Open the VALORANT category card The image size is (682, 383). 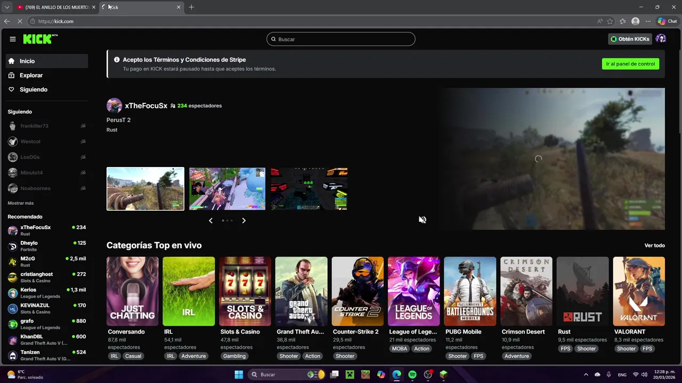(639, 292)
